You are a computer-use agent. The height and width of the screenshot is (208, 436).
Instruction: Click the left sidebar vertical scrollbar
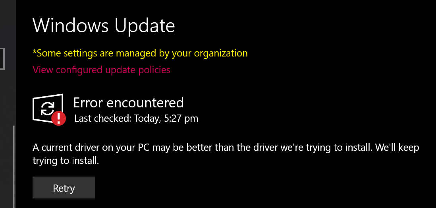14,166
